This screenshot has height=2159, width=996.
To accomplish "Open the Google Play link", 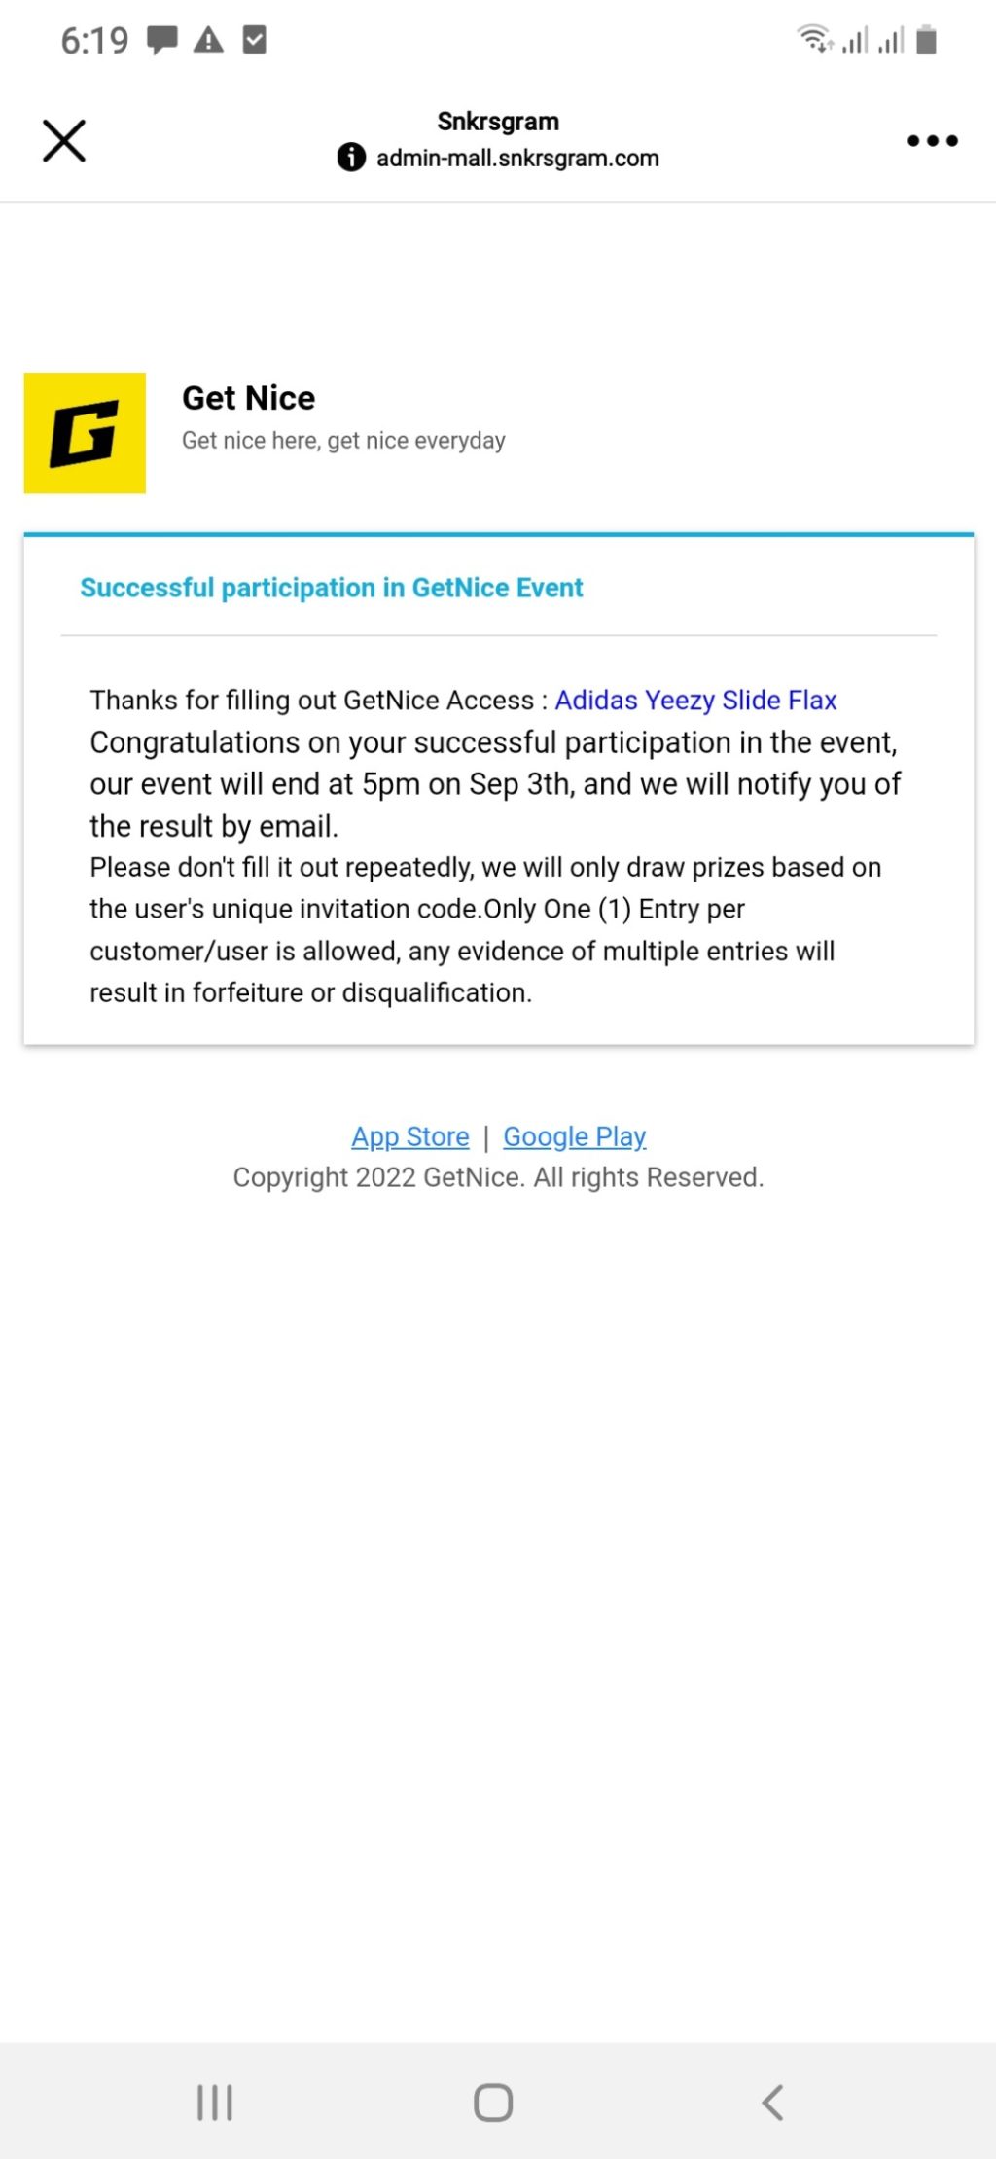I will click(x=574, y=1136).
